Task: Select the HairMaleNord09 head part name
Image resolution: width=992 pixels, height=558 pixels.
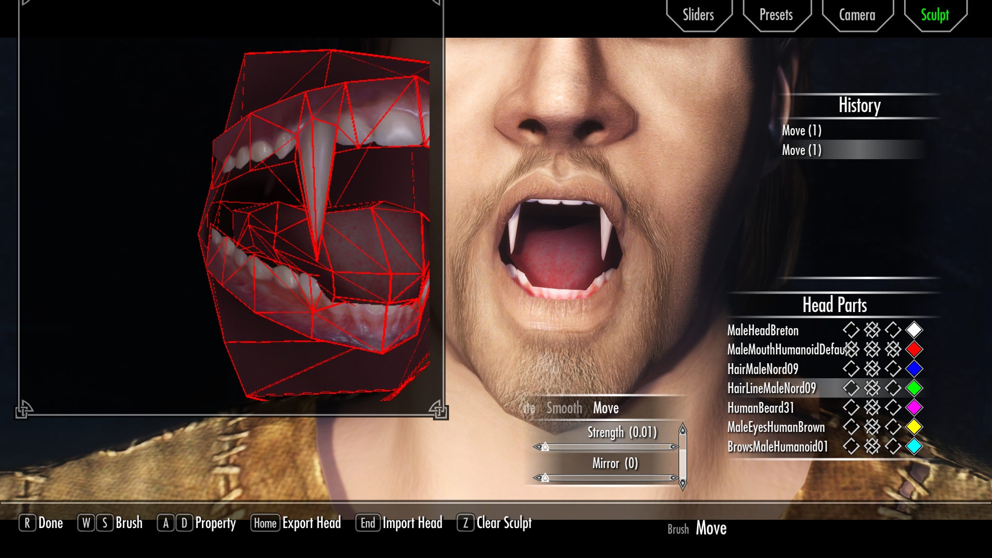Action: pyautogui.click(x=763, y=369)
